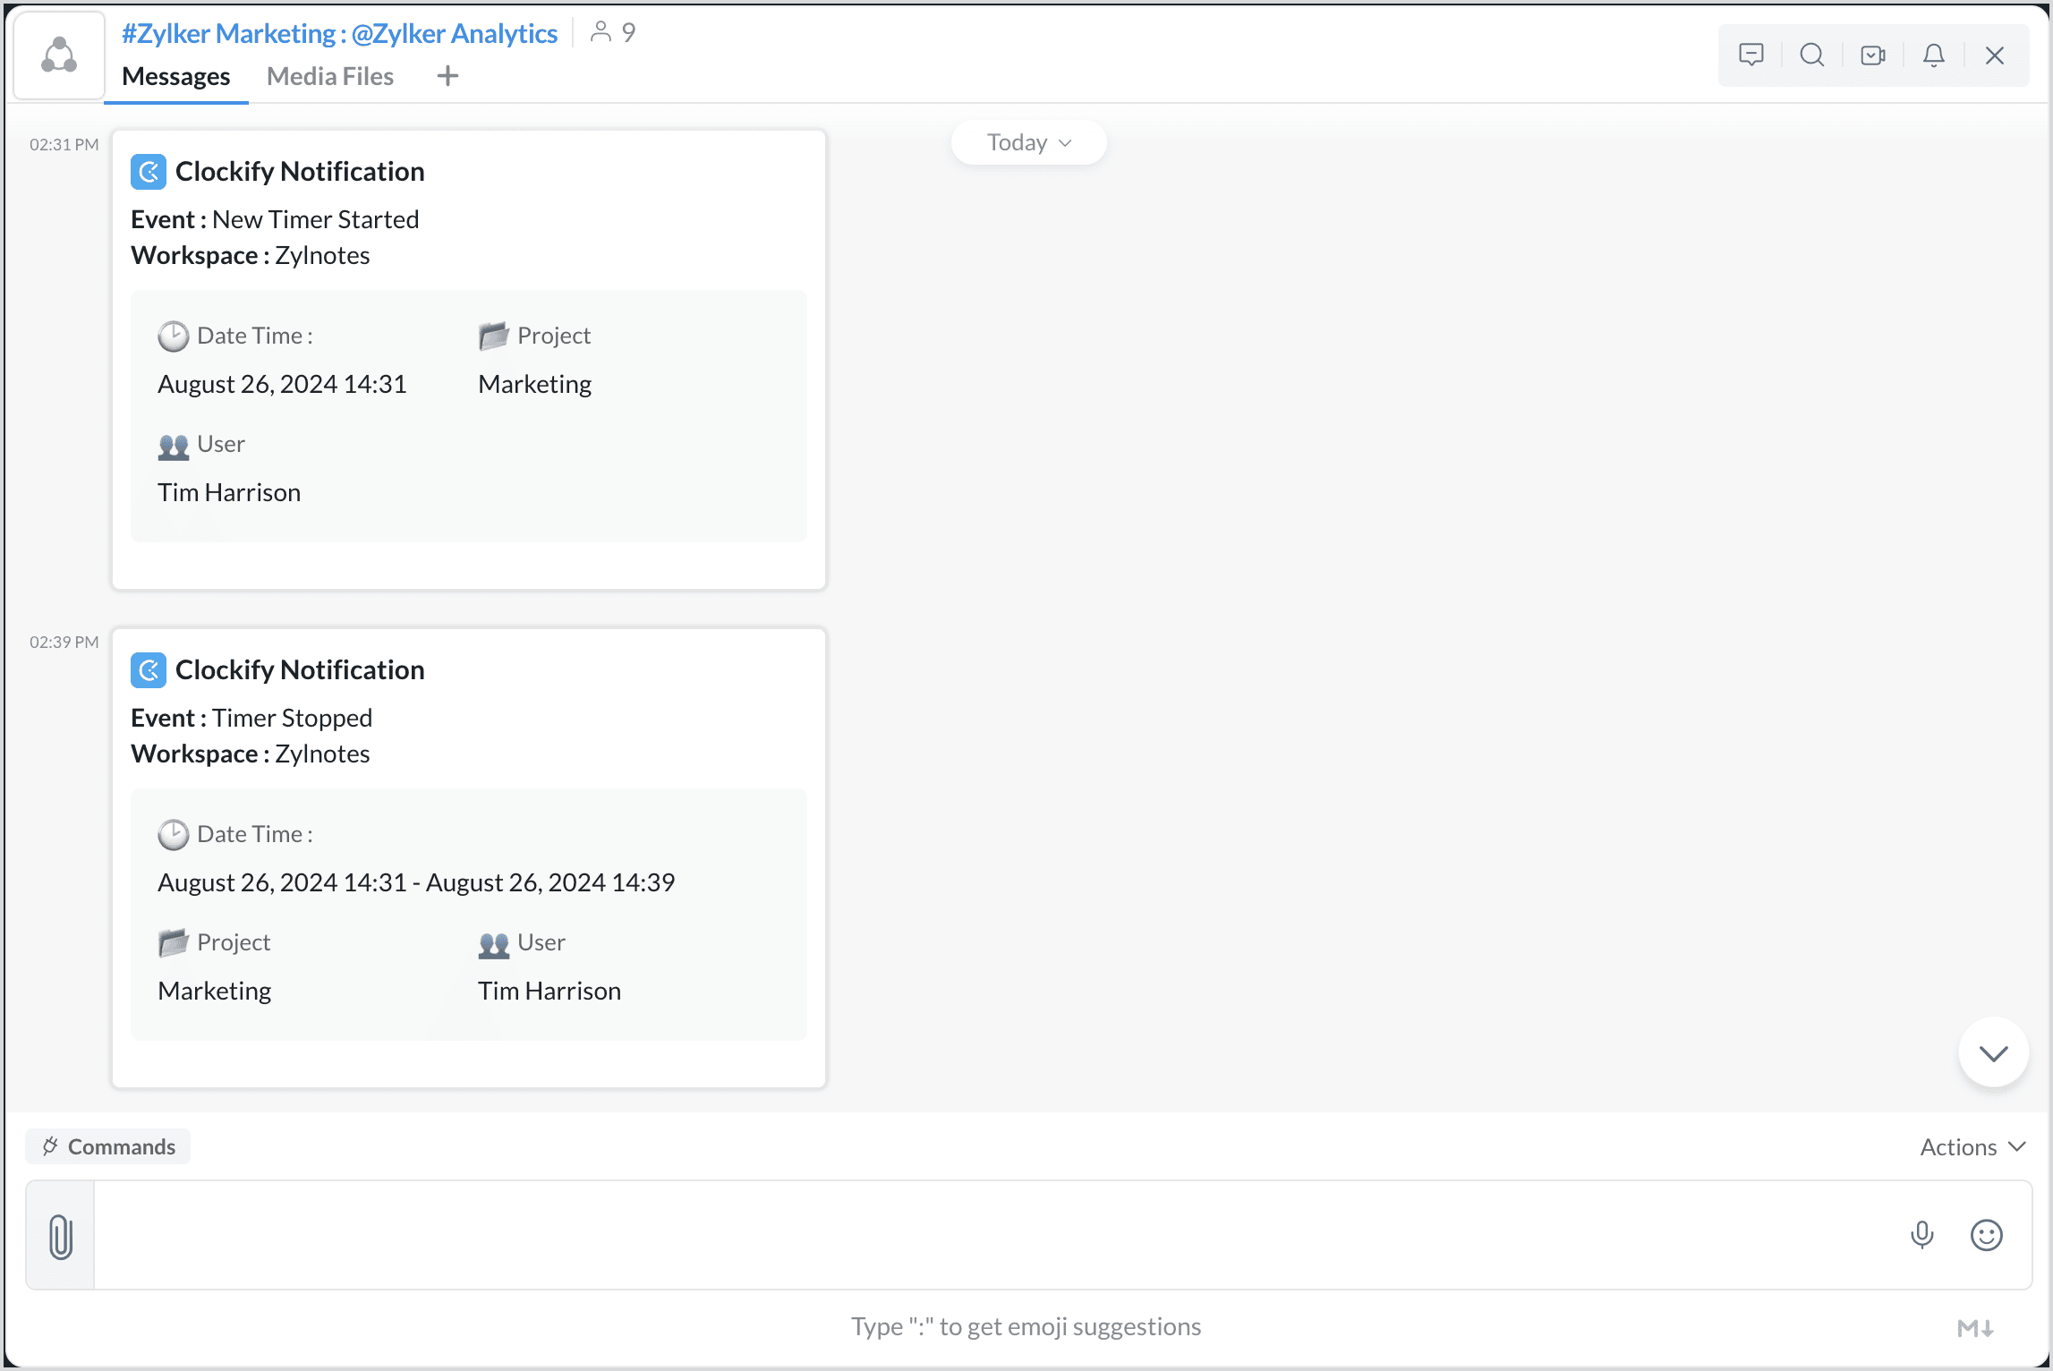The height and width of the screenshot is (1371, 2053).
Task: Start a video call via camera icon
Action: point(1872,55)
